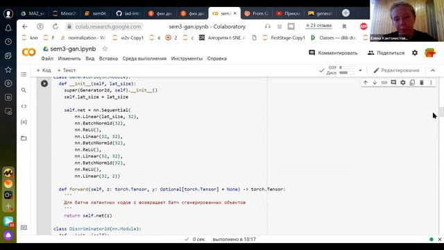This screenshot has width=444, height=250.
Task: Open the table of contents sidebar icon
Action: [x=24, y=74]
